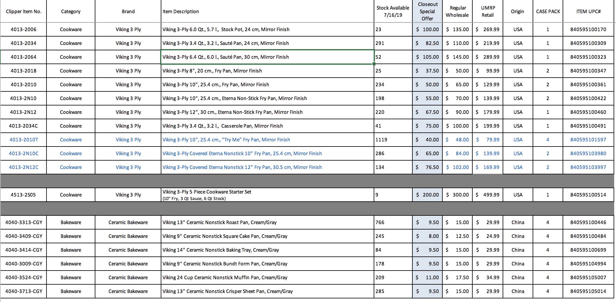Select the blue item number 4013-2010T
The height and width of the screenshot is (302, 616).
pos(24,140)
